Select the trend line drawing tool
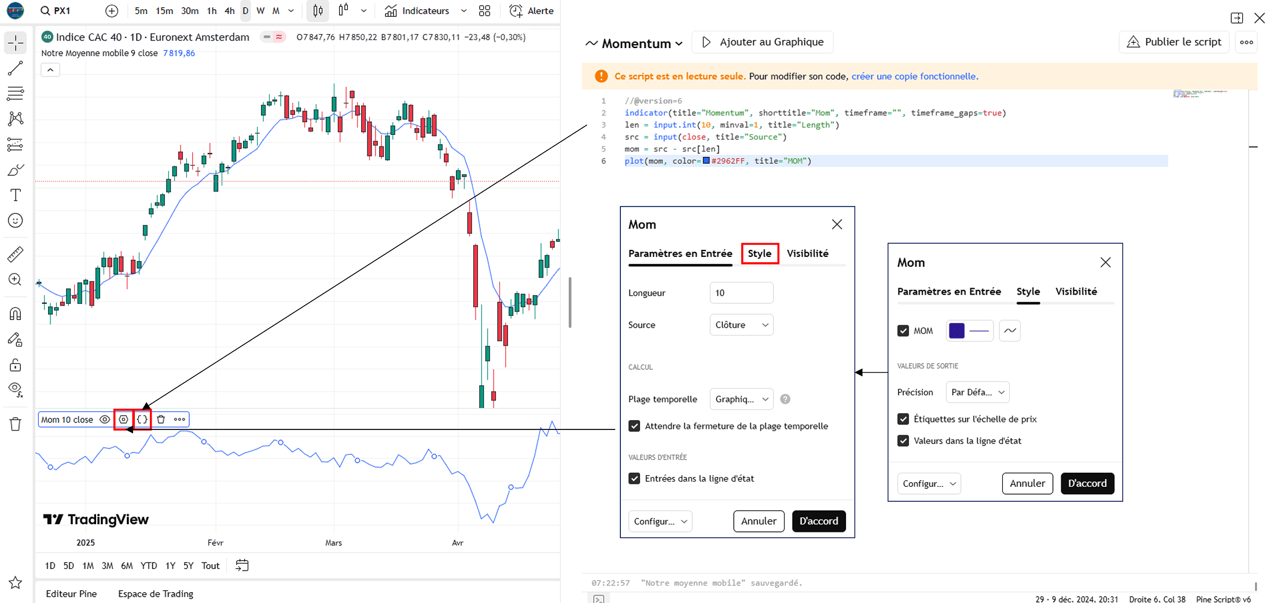Screen dimensions: 1273x603 16,68
